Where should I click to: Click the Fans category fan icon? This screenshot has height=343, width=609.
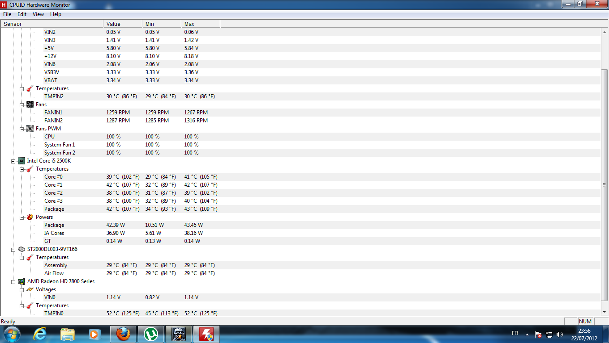[30, 105]
